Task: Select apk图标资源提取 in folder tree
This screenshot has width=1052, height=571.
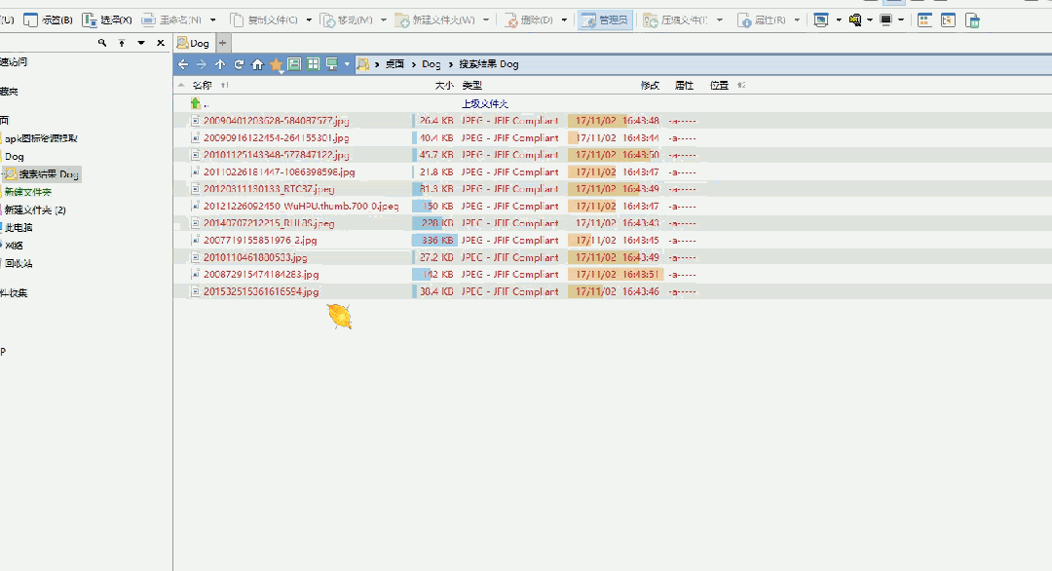Action: click(41, 138)
